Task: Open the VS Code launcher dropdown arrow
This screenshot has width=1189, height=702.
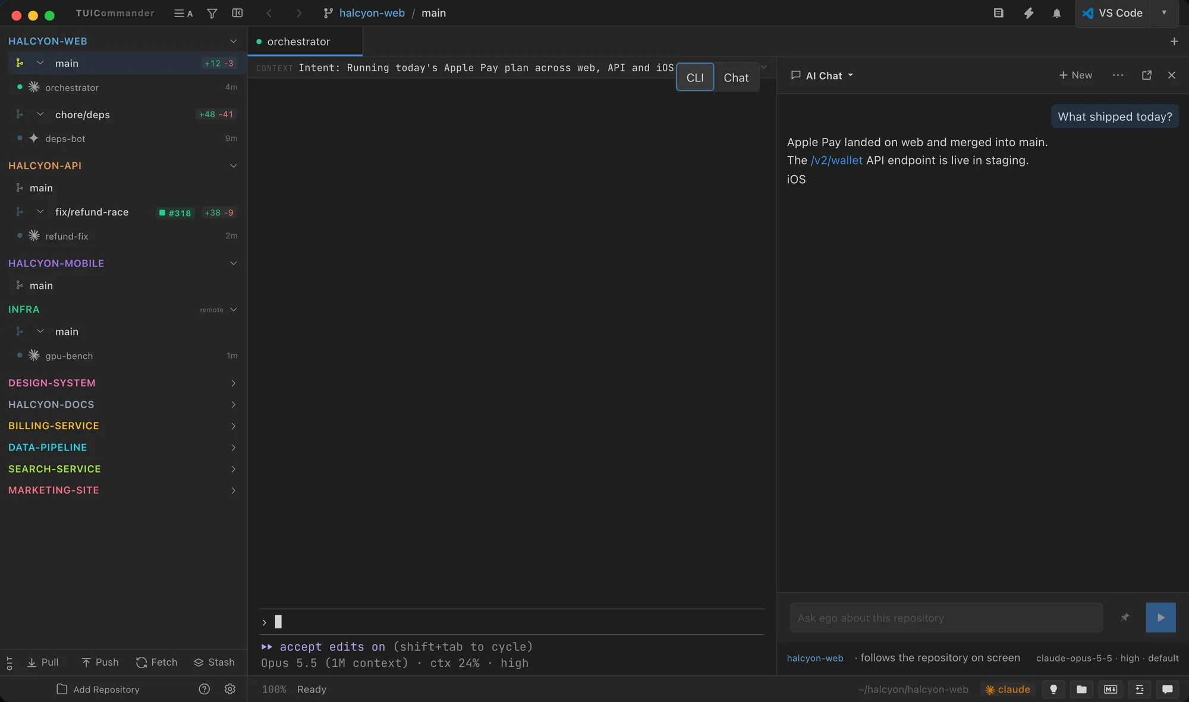Action: pyautogui.click(x=1164, y=13)
